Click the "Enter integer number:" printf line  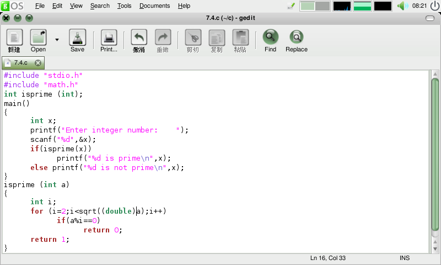pyautogui.click(x=109, y=130)
